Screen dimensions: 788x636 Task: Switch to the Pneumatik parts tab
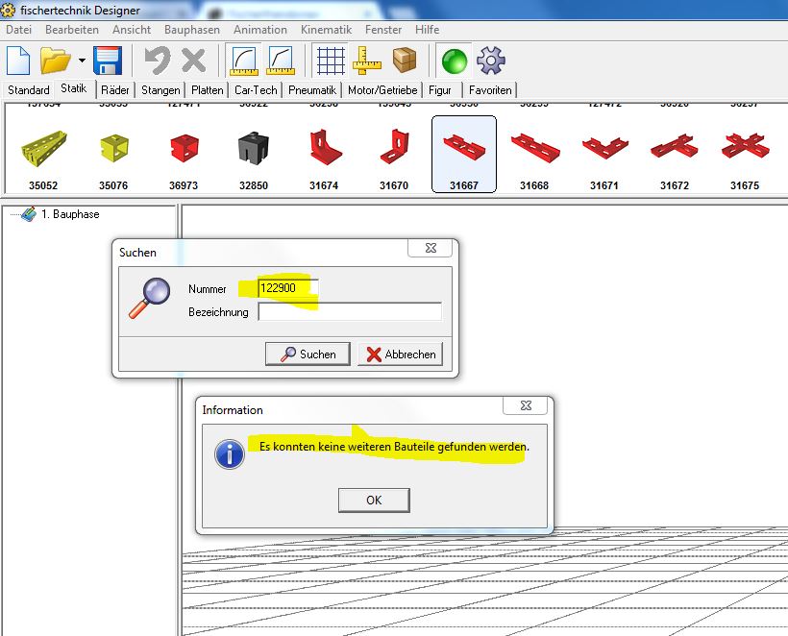(x=312, y=89)
